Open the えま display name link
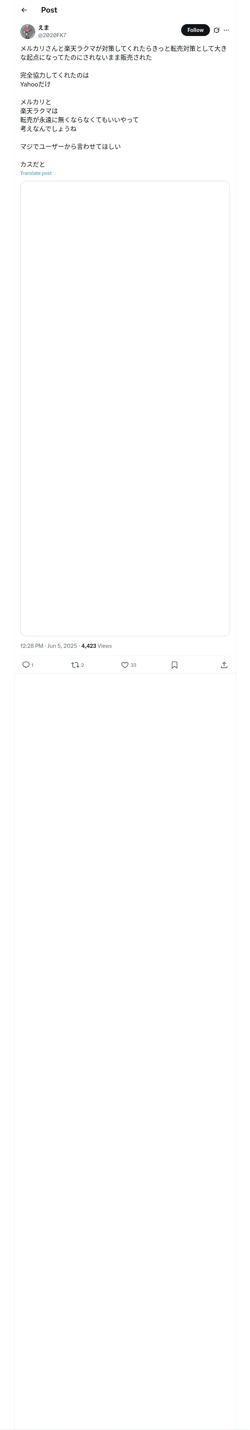The image size is (250, 1430). pos(43,27)
